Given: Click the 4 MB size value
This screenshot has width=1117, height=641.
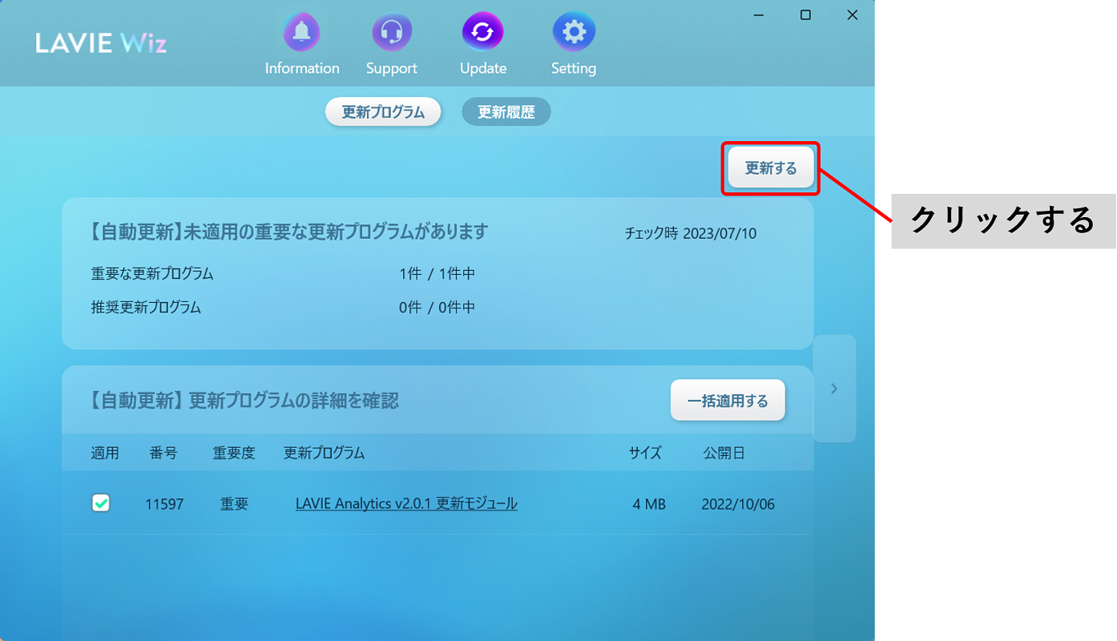Looking at the screenshot, I should coord(649,505).
